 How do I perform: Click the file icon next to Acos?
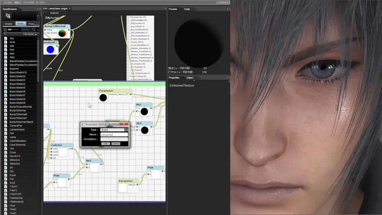pos(6,42)
